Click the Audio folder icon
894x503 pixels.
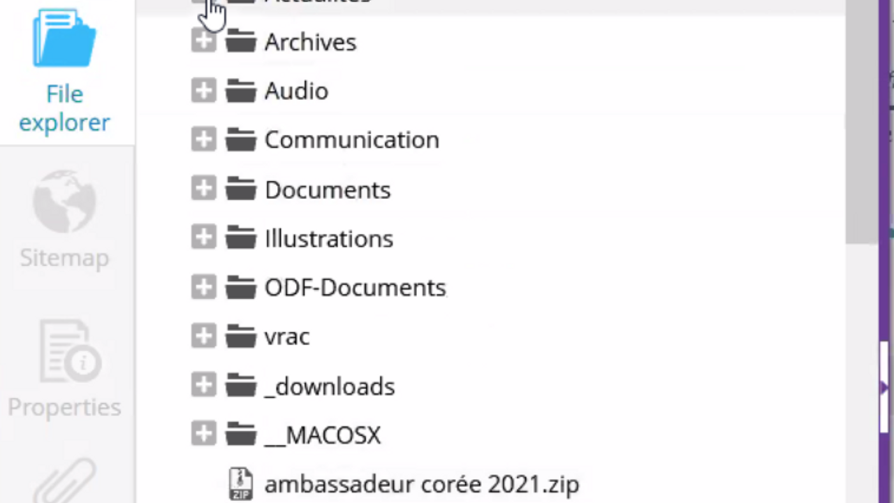[241, 91]
